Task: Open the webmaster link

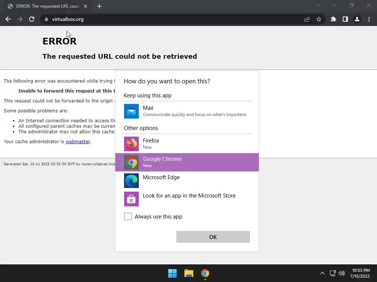Action: [x=78, y=141]
